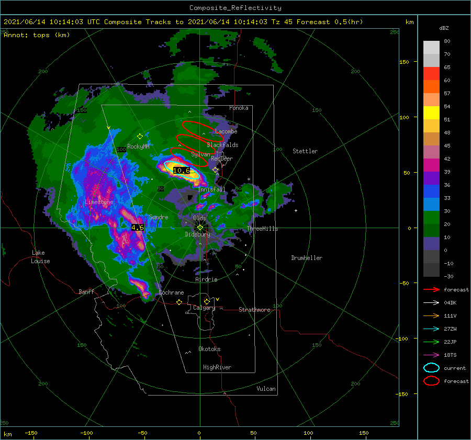Click the red 65-60 dBZ color swatch
Screen dimensions: 471x440
pyautogui.click(x=431, y=74)
